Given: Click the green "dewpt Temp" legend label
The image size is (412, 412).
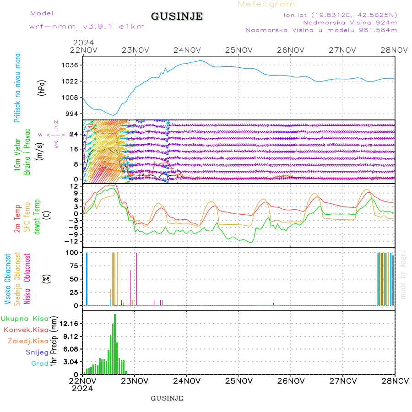Looking at the screenshot, I should tap(37, 217).
